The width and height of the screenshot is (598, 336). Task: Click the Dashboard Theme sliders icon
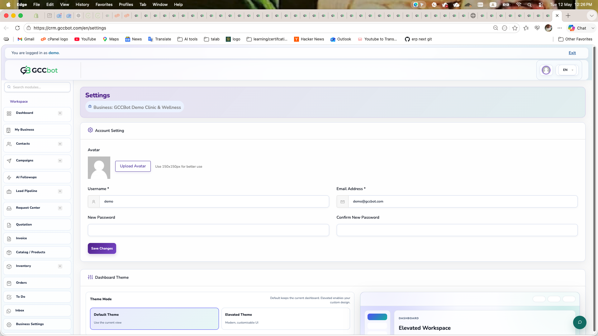pos(90,277)
